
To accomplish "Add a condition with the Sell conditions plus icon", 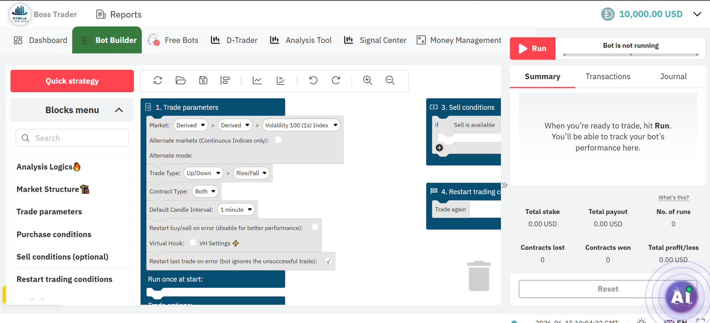I will (439, 148).
